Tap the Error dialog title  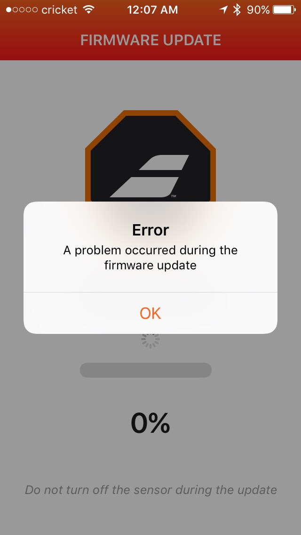[150, 230]
